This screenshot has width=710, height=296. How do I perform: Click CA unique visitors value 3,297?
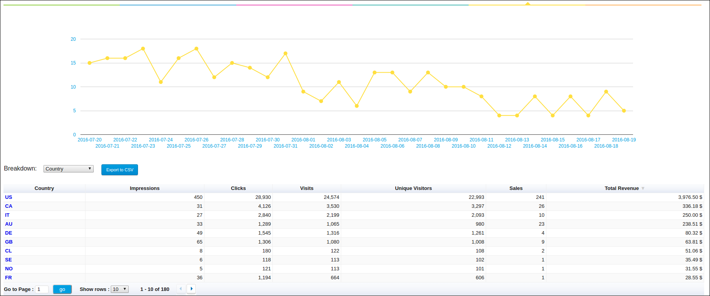(478, 206)
